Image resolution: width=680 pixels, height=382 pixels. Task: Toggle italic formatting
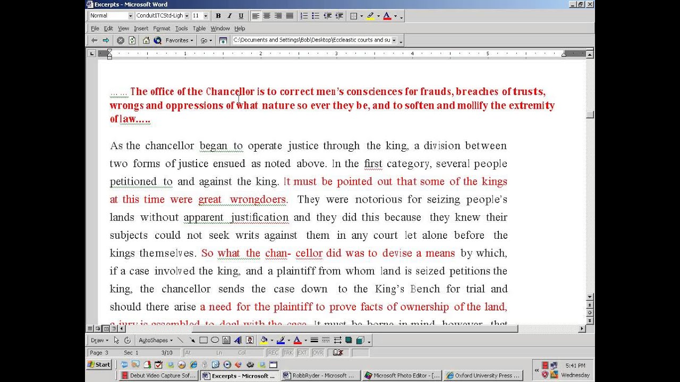point(229,16)
